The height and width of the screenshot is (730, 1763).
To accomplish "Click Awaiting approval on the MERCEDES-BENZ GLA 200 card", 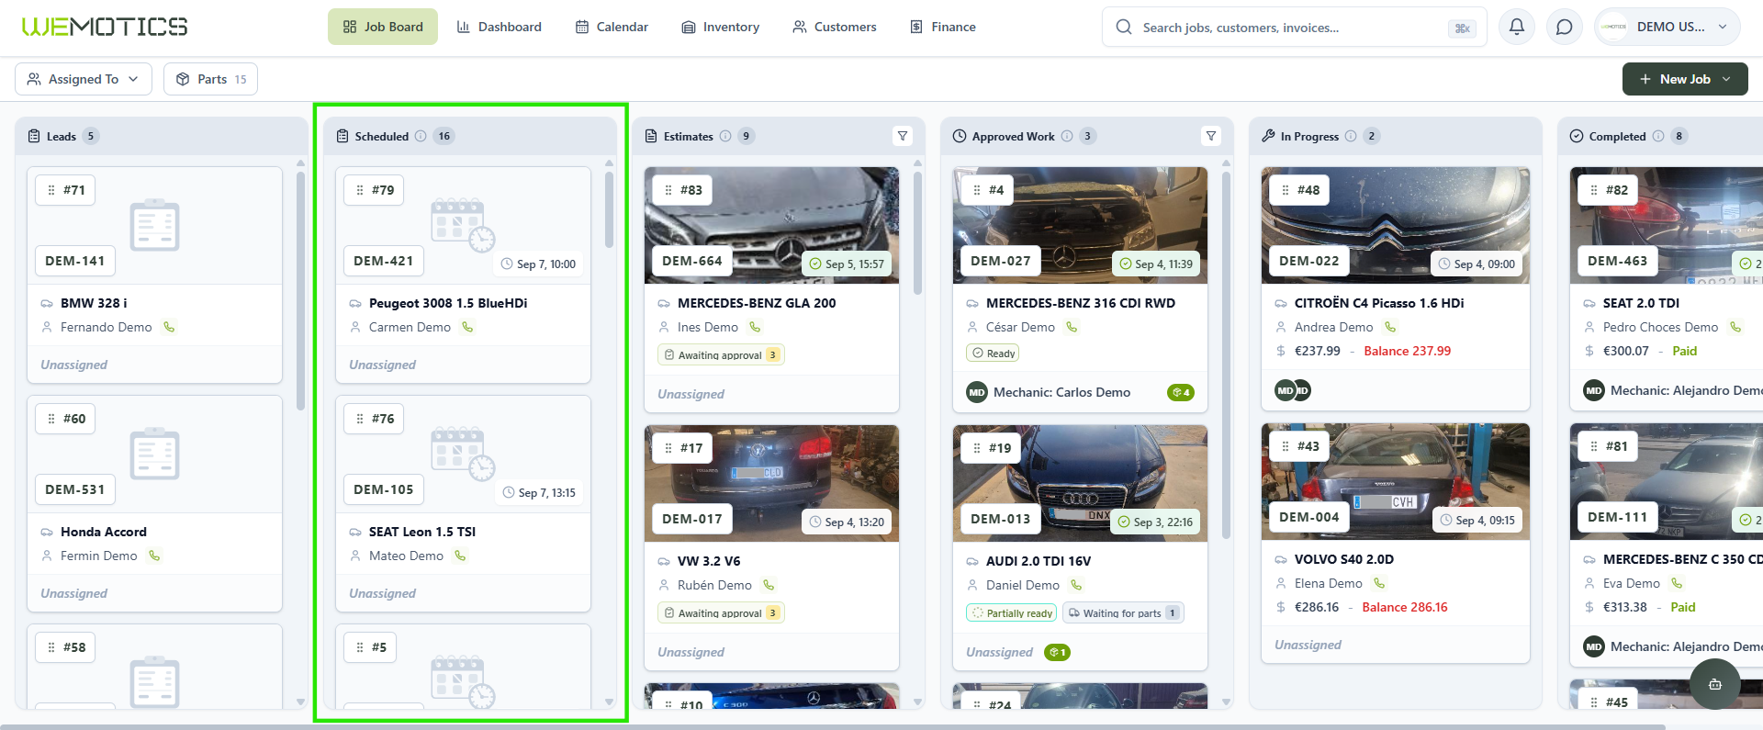I will point(721,355).
